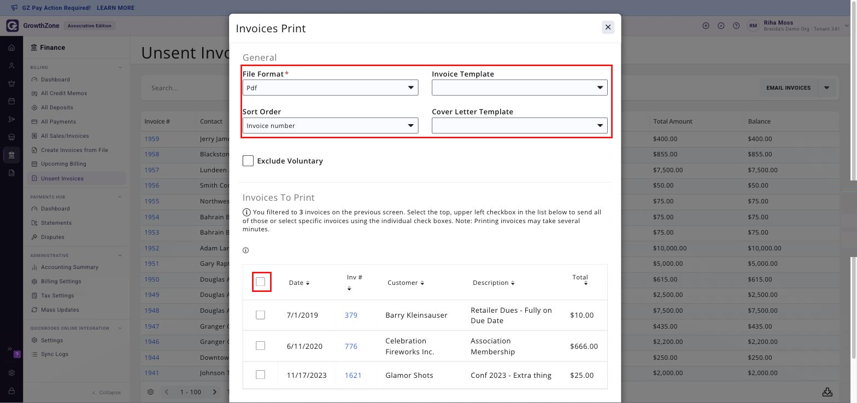Check the select-all checkbox in invoice list header
The height and width of the screenshot is (403, 857).
pyautogui.click(x=261, y=282)
